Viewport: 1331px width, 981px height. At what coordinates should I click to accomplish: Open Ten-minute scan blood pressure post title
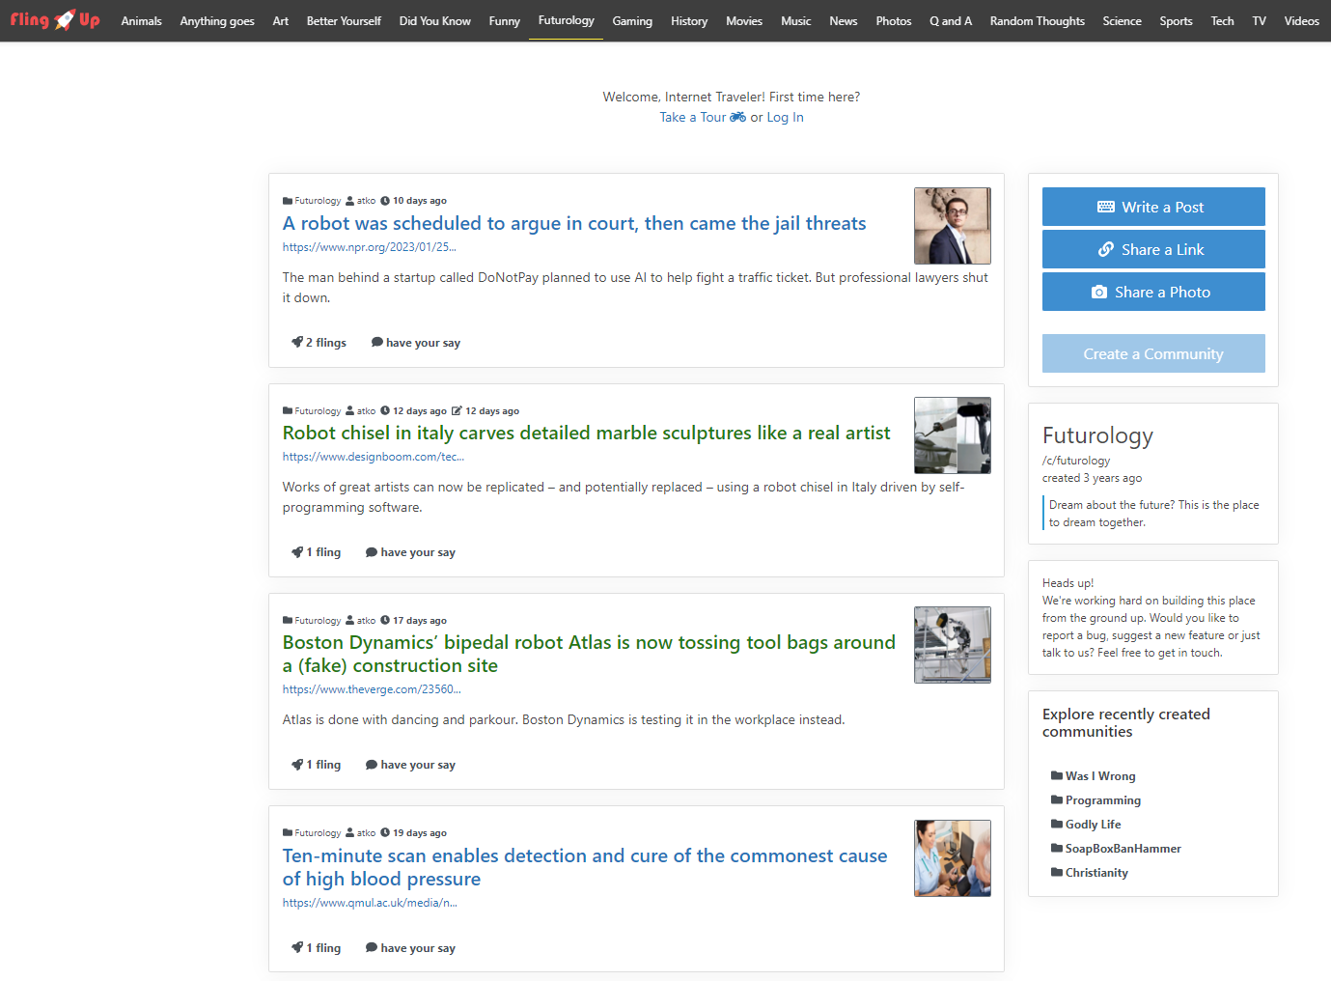pyautogui.click(x=585, y=867)
